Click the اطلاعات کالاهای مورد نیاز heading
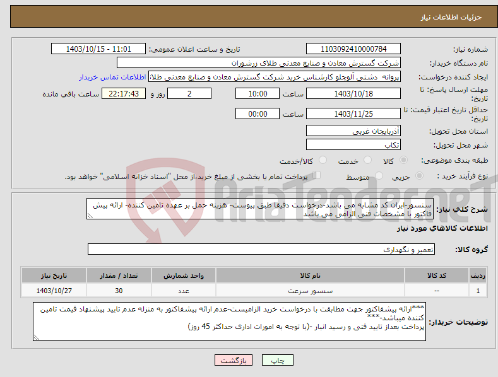This screenshot has height=377, width=498. point(442,228)
